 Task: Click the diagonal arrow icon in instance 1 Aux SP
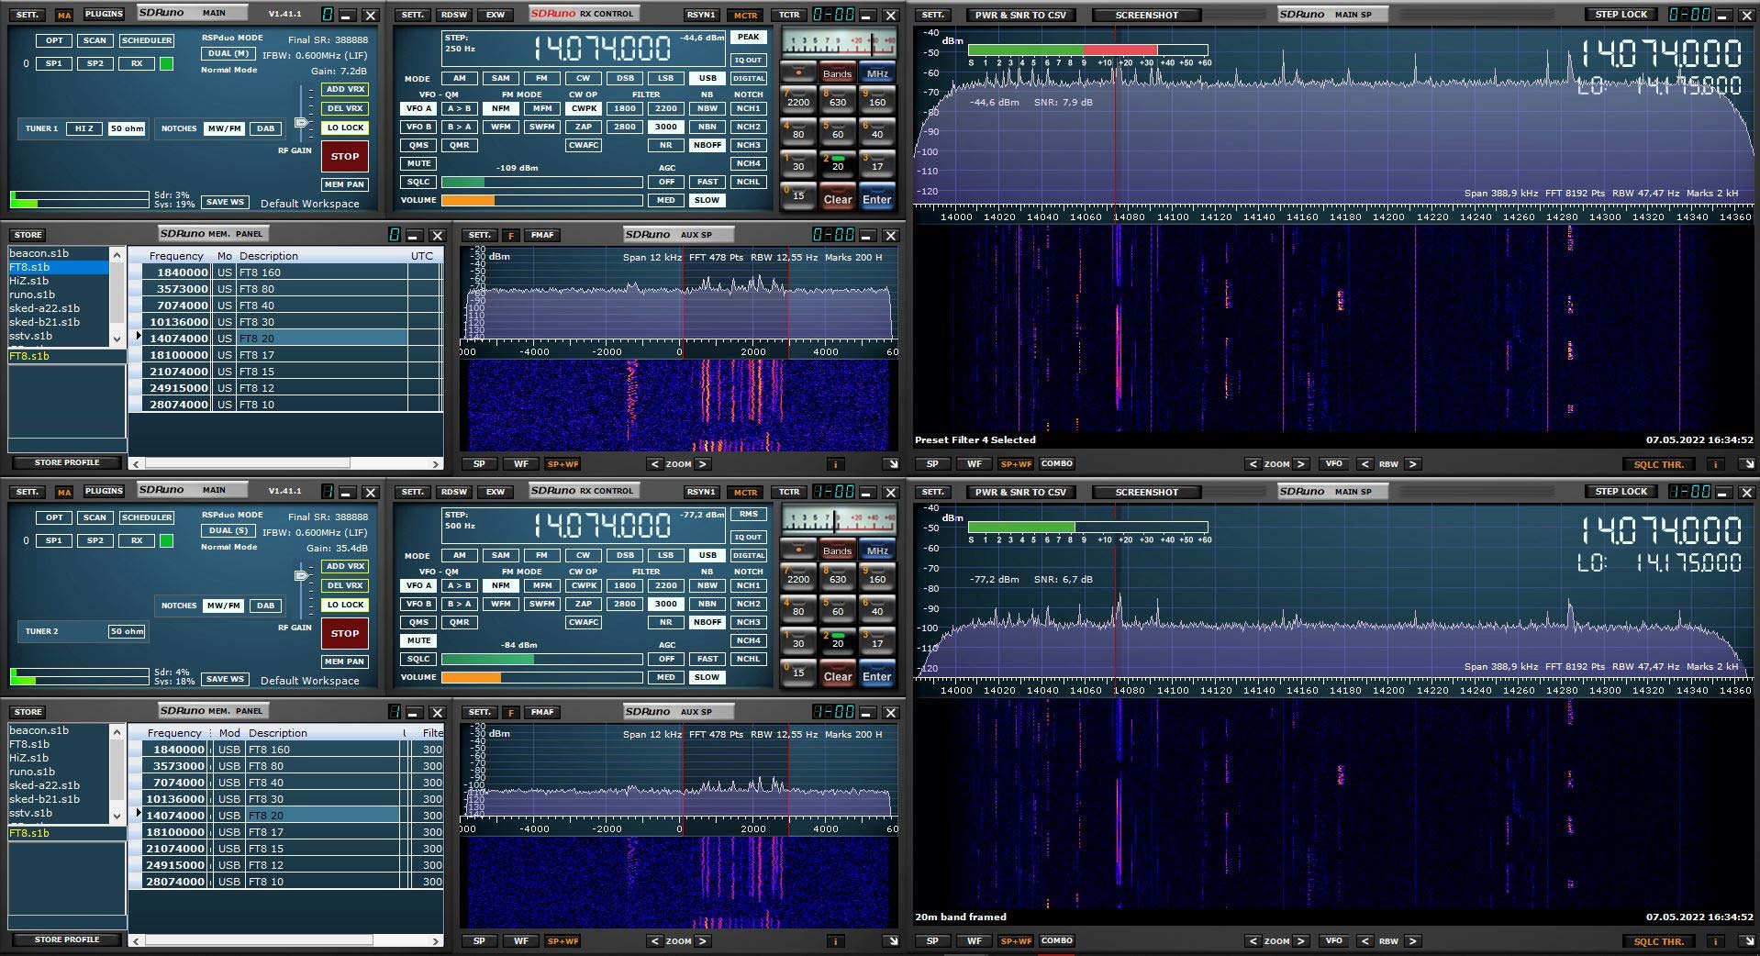[891, 941]
